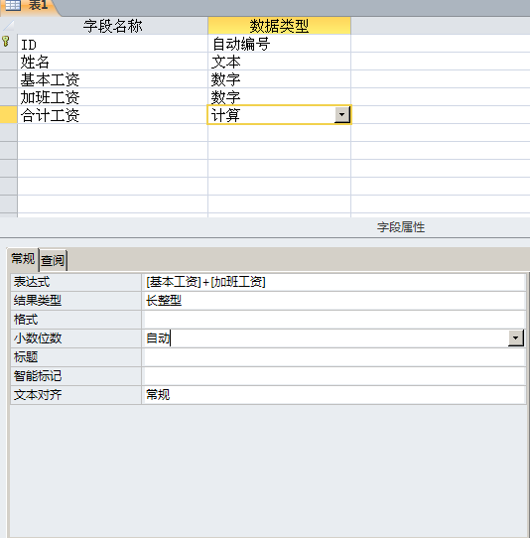This screenshot has width=530, height=538.
Task: Click the primary key icon beside ID
Action: tap(6, 42)
